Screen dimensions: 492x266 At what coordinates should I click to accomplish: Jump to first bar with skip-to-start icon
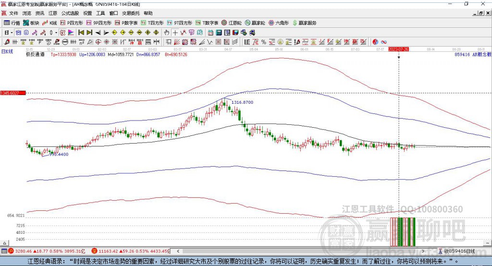[81, 33]
